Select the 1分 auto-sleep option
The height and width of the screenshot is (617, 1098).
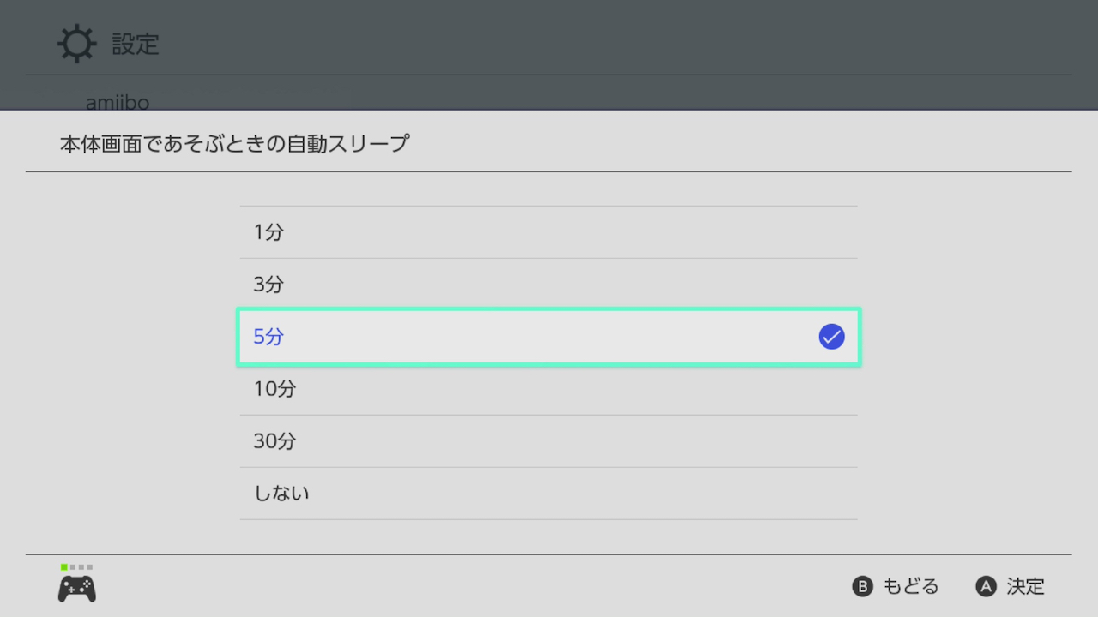[549, 232]
